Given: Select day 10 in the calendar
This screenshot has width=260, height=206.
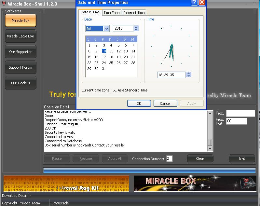Looking at the screenshot, I should click(x=104, y=51).
